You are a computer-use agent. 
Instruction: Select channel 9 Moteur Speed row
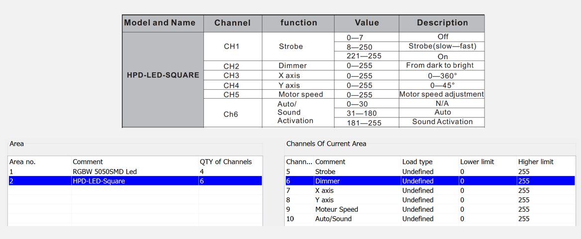click(430, 209)
